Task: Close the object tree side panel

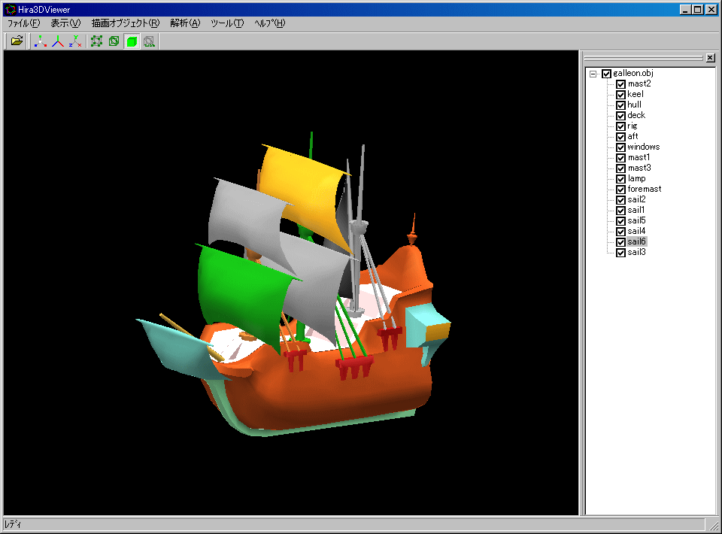Action: [x=711, y=58]
